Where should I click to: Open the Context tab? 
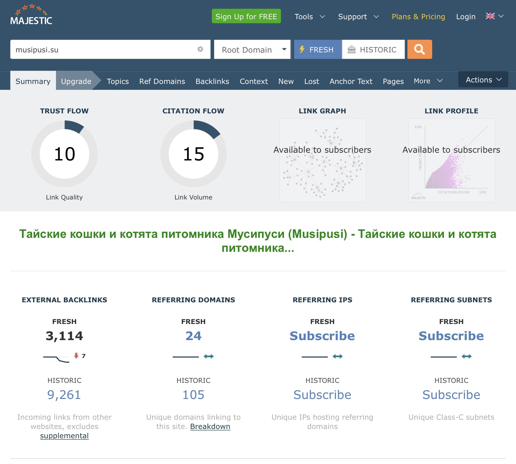click(x=254, y=81)
